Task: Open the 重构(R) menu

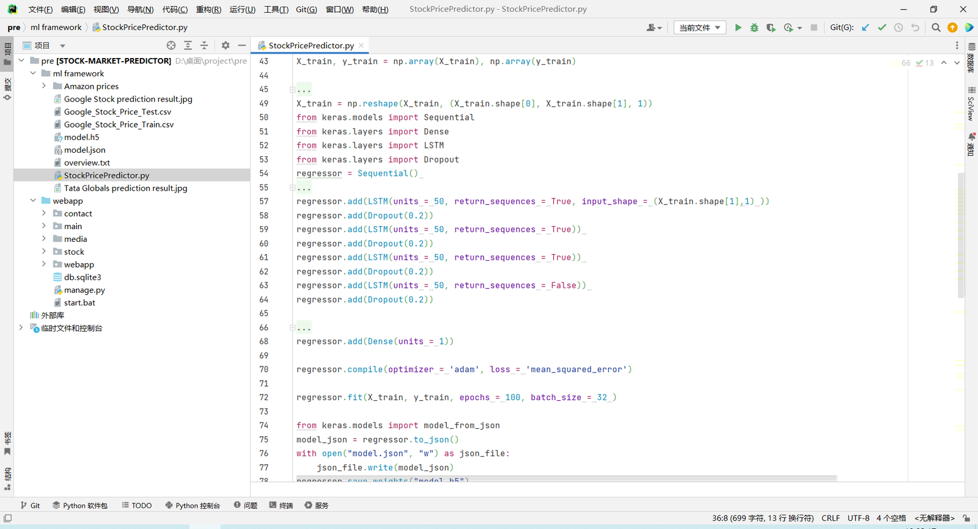Action: click(208, 9)
